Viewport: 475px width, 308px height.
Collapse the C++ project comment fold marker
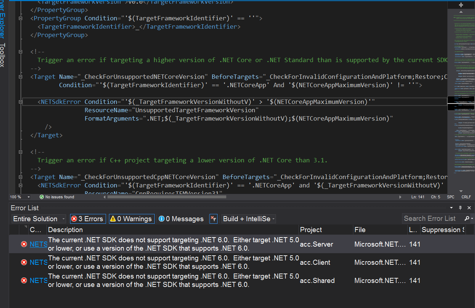(20, 152)
